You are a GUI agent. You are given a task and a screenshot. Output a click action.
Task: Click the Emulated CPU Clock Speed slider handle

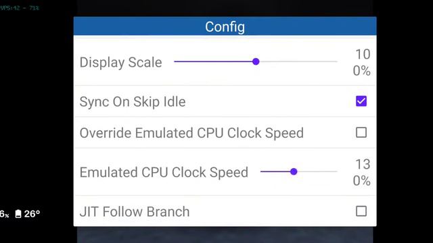coord(294,171)
